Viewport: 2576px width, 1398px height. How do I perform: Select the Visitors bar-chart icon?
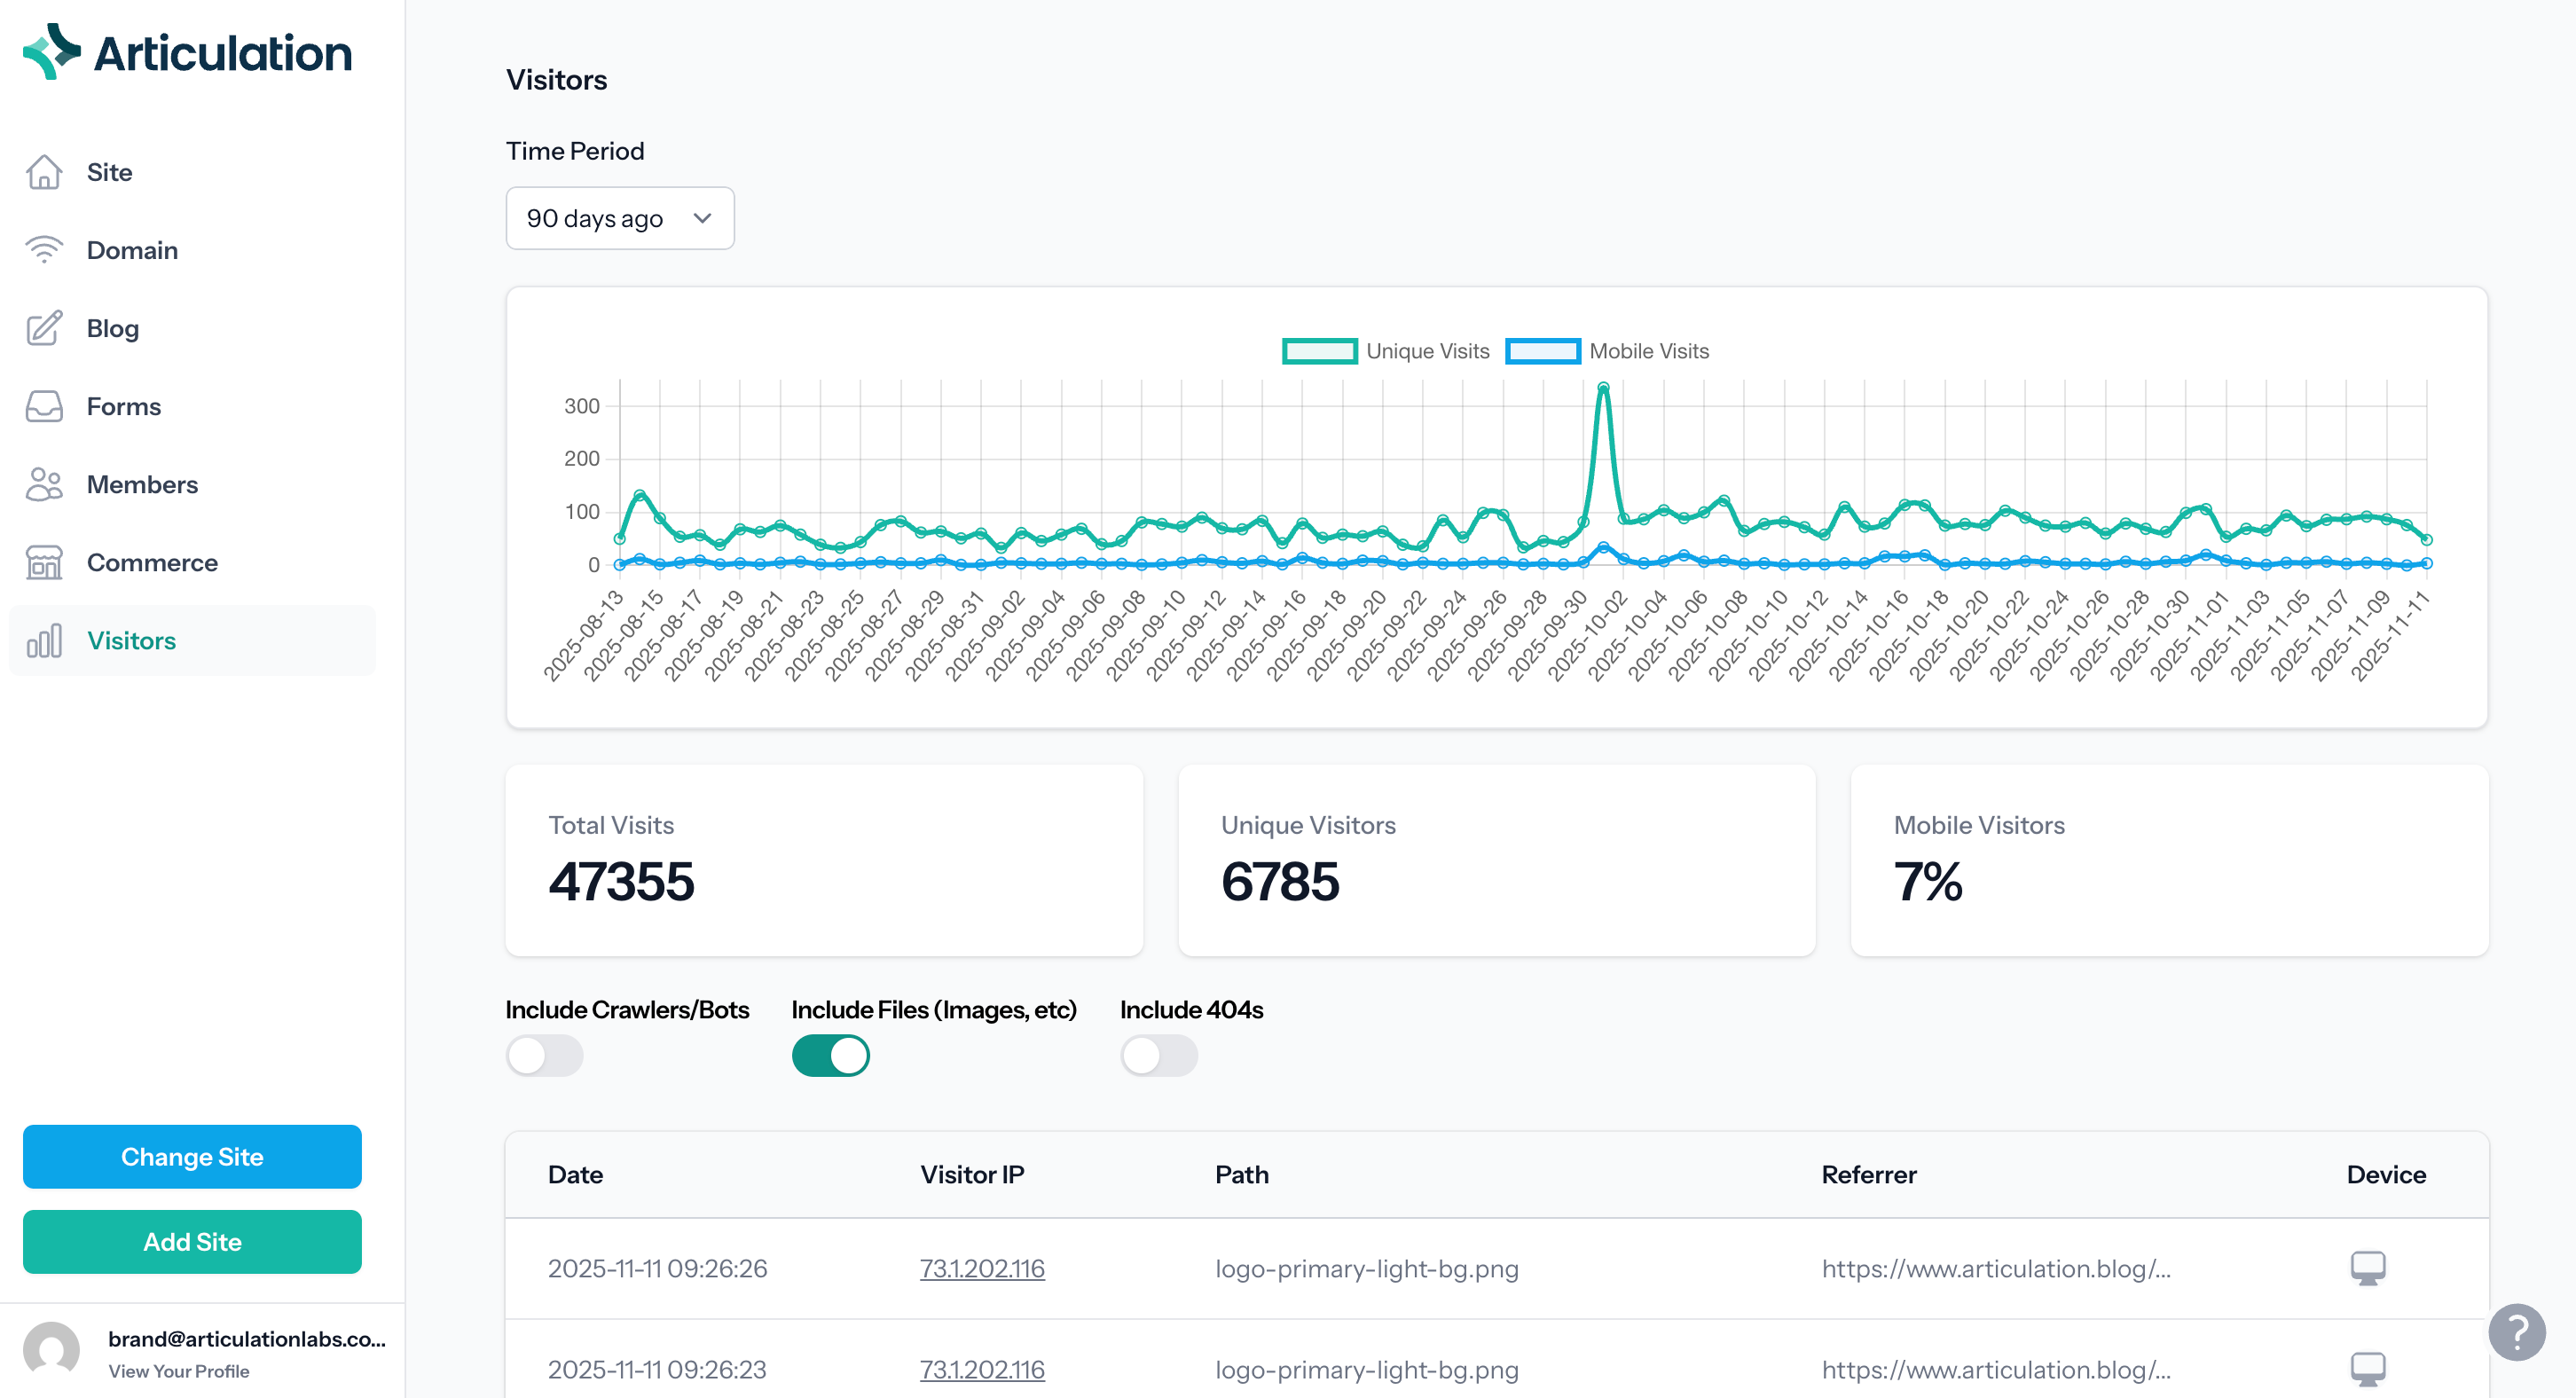tap(44, 641)
